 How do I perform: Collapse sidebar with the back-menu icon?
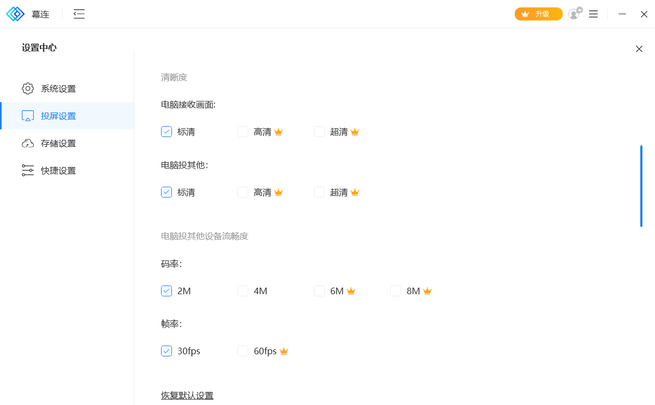[x=79, y=14]
